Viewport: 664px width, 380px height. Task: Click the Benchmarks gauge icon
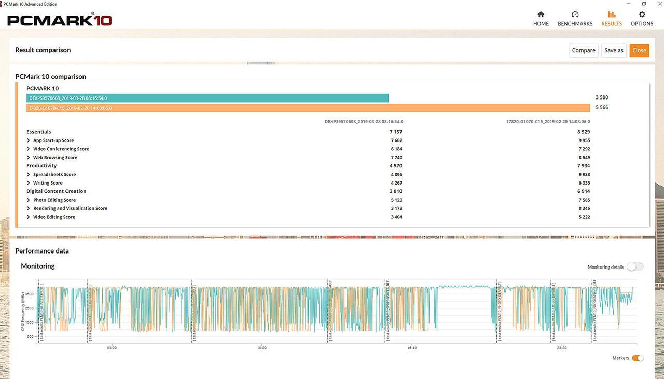(575, 15)
